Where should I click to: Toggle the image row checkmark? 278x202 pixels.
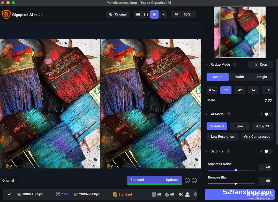click(9, 194)
